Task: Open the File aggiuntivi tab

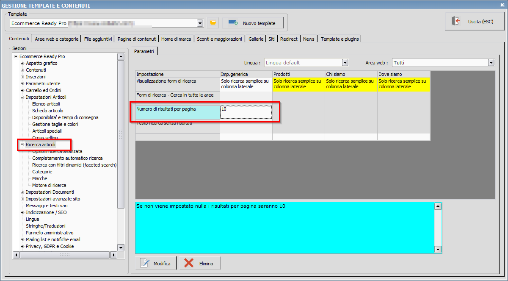Action: coord(98,39)
